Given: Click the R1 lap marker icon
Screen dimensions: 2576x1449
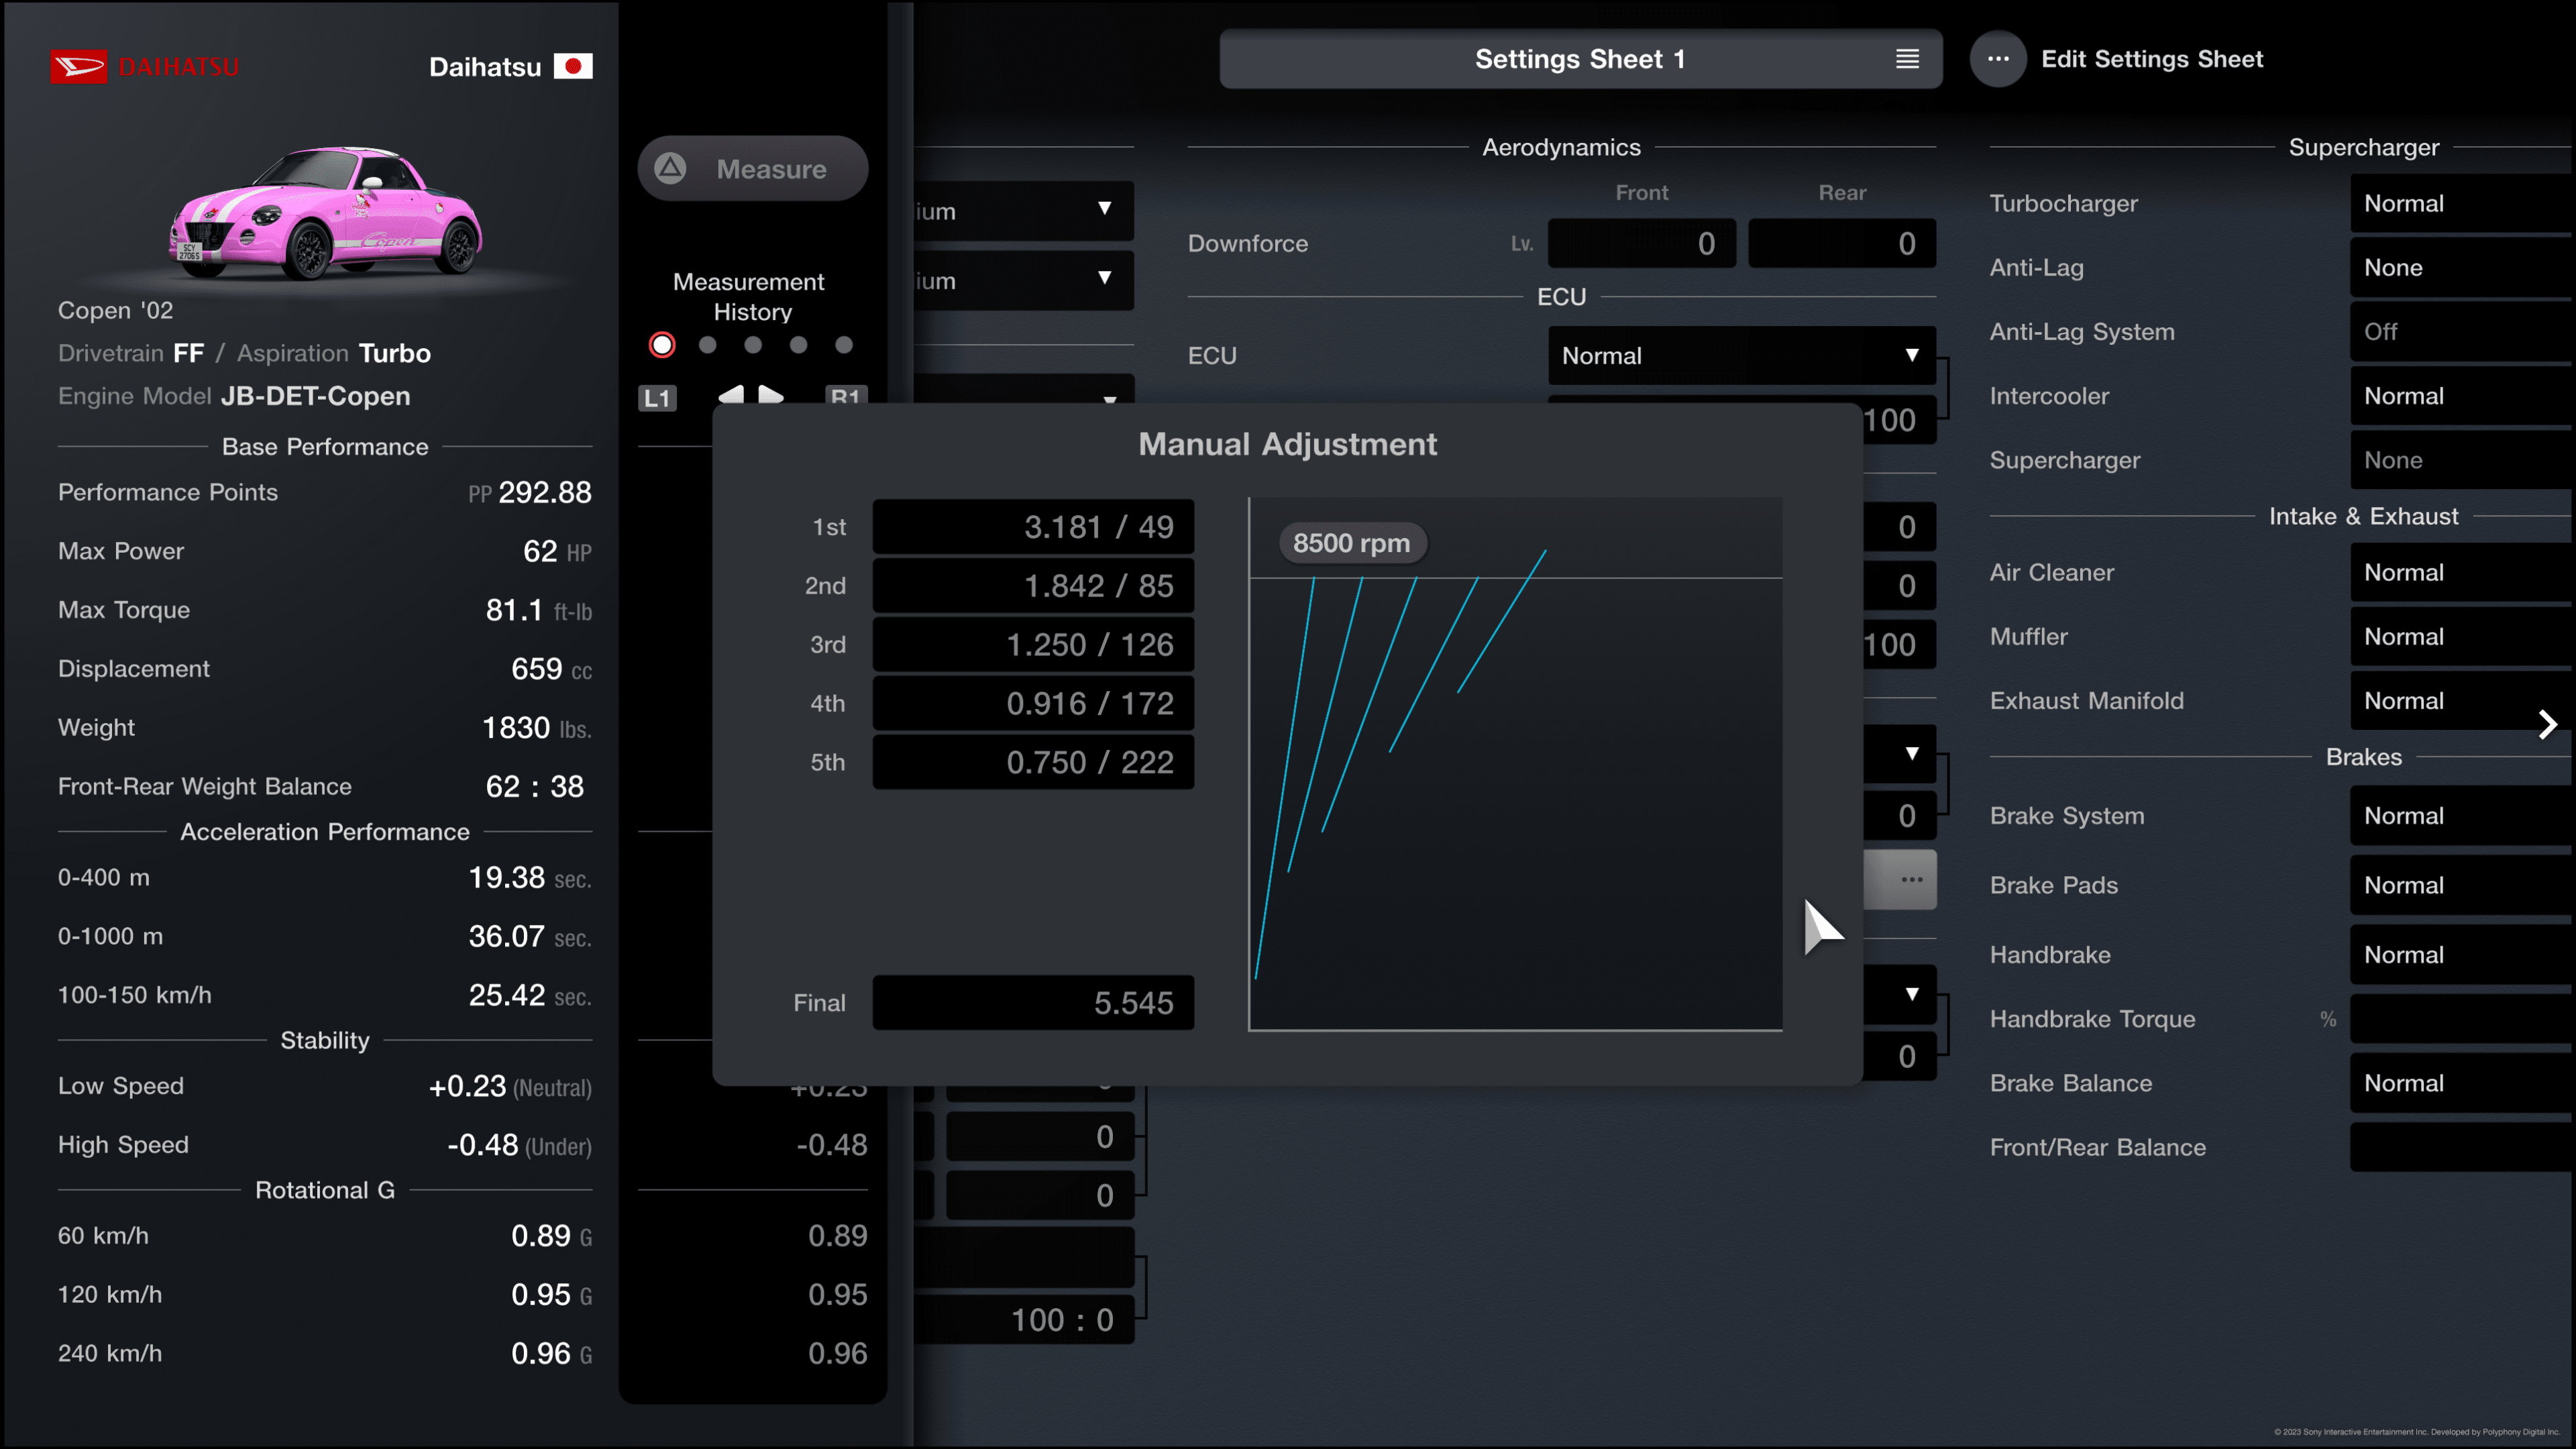Looking at the screenshot, I should pos(847,396).
